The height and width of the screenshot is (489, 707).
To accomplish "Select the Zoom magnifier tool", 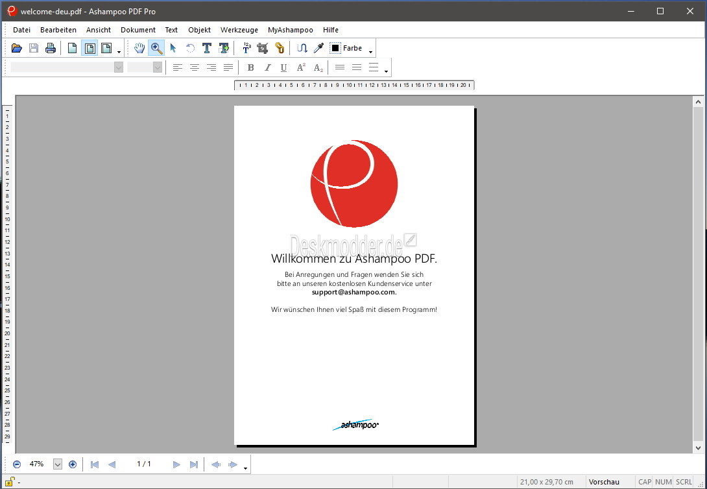I will click(x=156, y=48).
